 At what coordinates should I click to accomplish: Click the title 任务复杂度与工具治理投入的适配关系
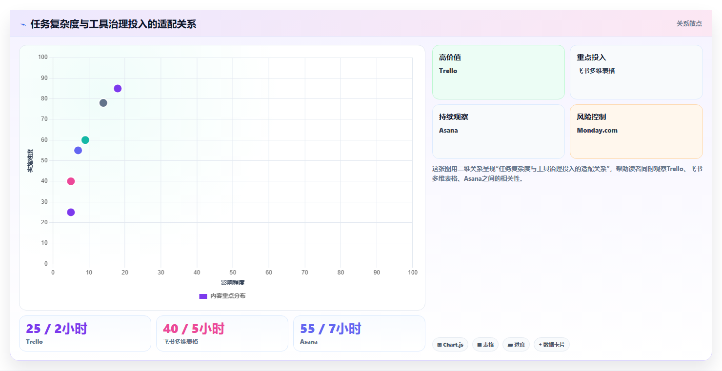tap(113, 24)
